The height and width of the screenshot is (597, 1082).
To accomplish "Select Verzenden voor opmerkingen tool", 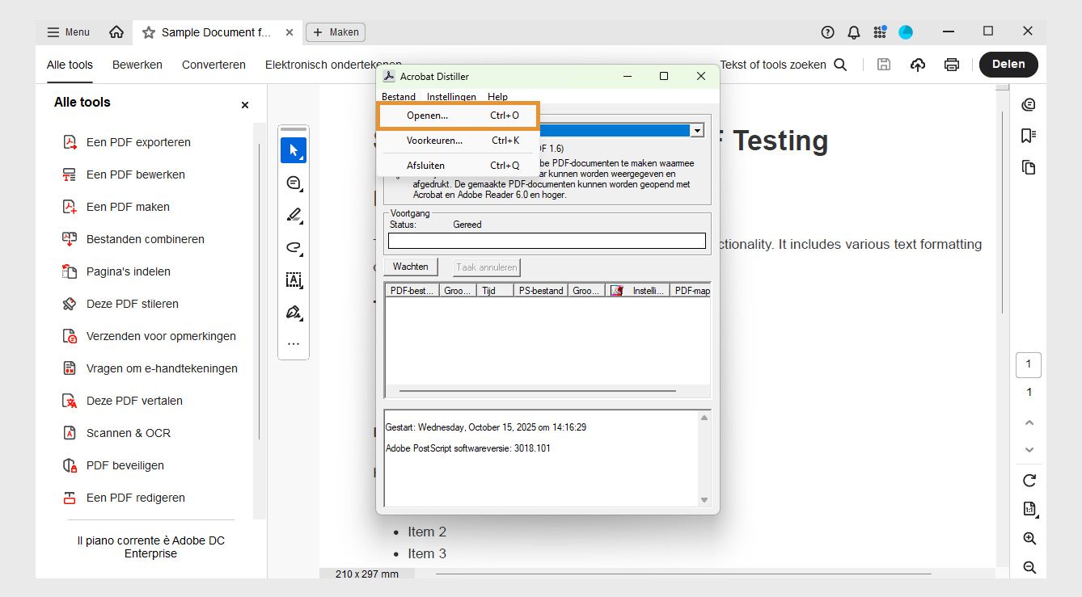I will point(161,336).
